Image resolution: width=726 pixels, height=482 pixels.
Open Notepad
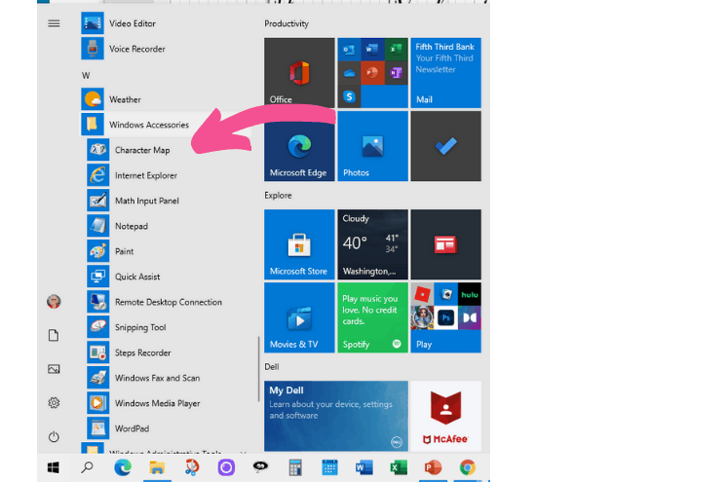coord(167,226)
